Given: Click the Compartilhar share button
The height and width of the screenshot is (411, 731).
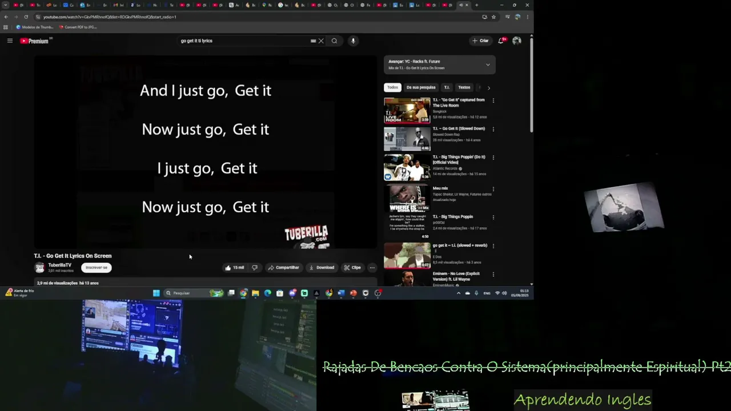Looking at the screenshot, I should tap(284, 267).
